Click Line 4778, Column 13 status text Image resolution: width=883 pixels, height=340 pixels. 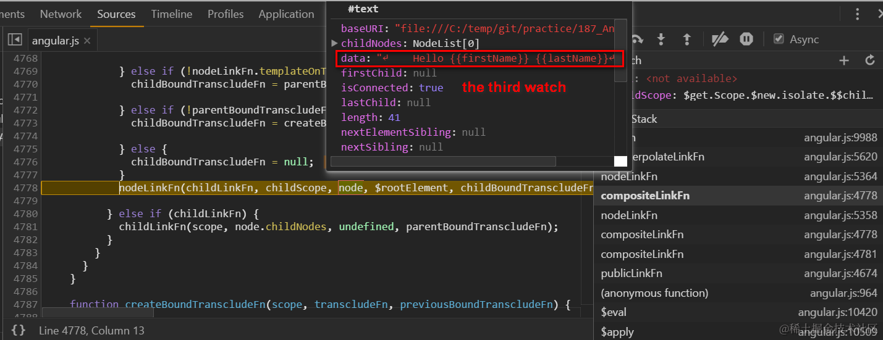(91, 330)
